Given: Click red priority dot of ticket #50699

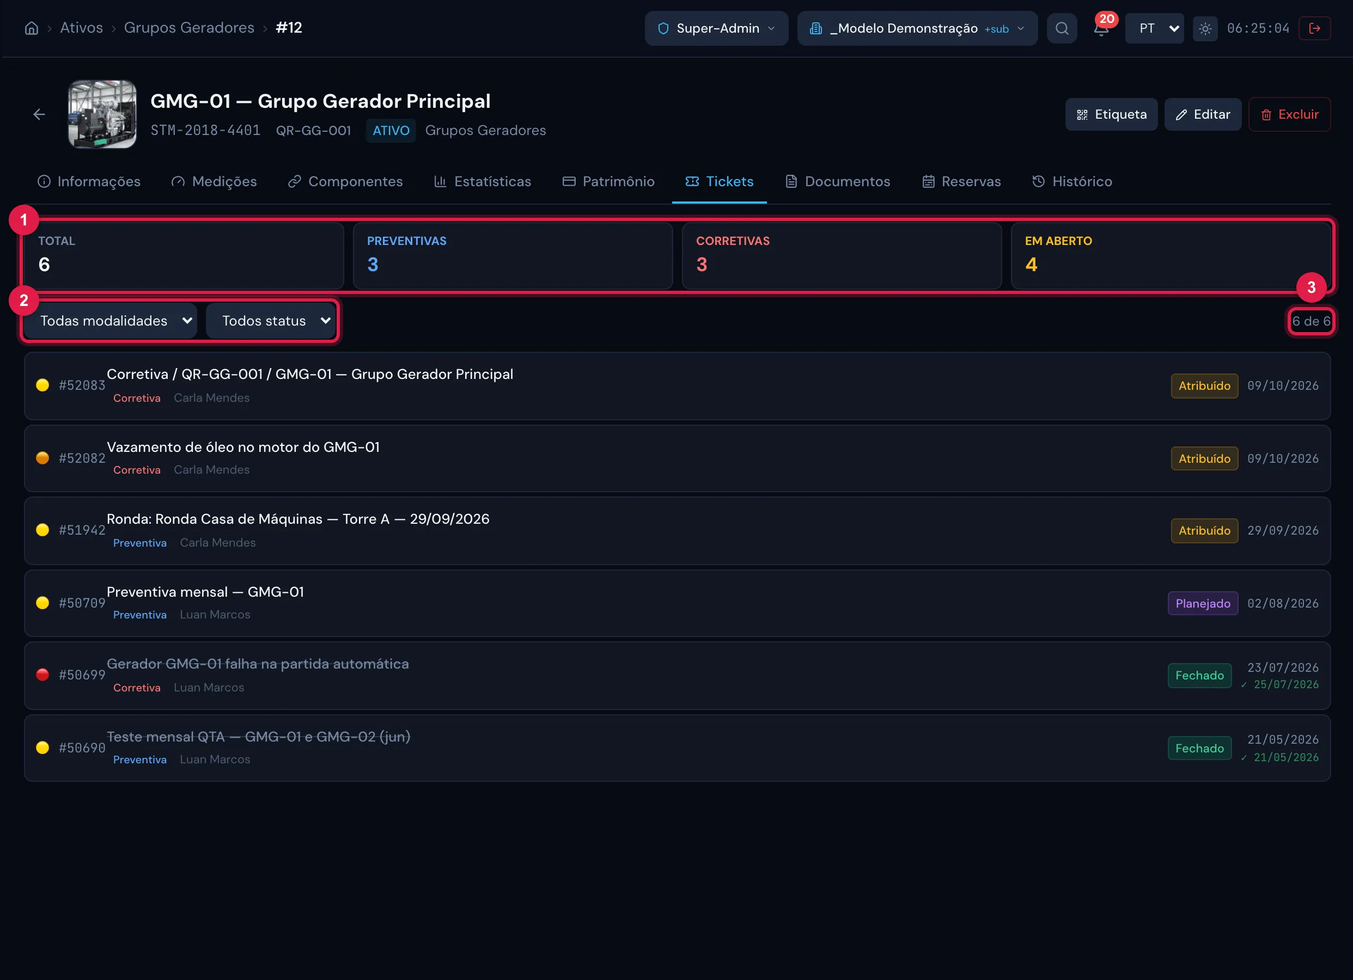Looking at the screenshot, I should (42, 675).
